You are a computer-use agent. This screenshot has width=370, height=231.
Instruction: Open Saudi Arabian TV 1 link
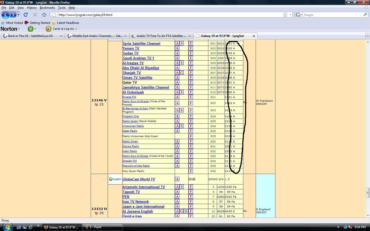pyautogui.click(x=138, y=58)
